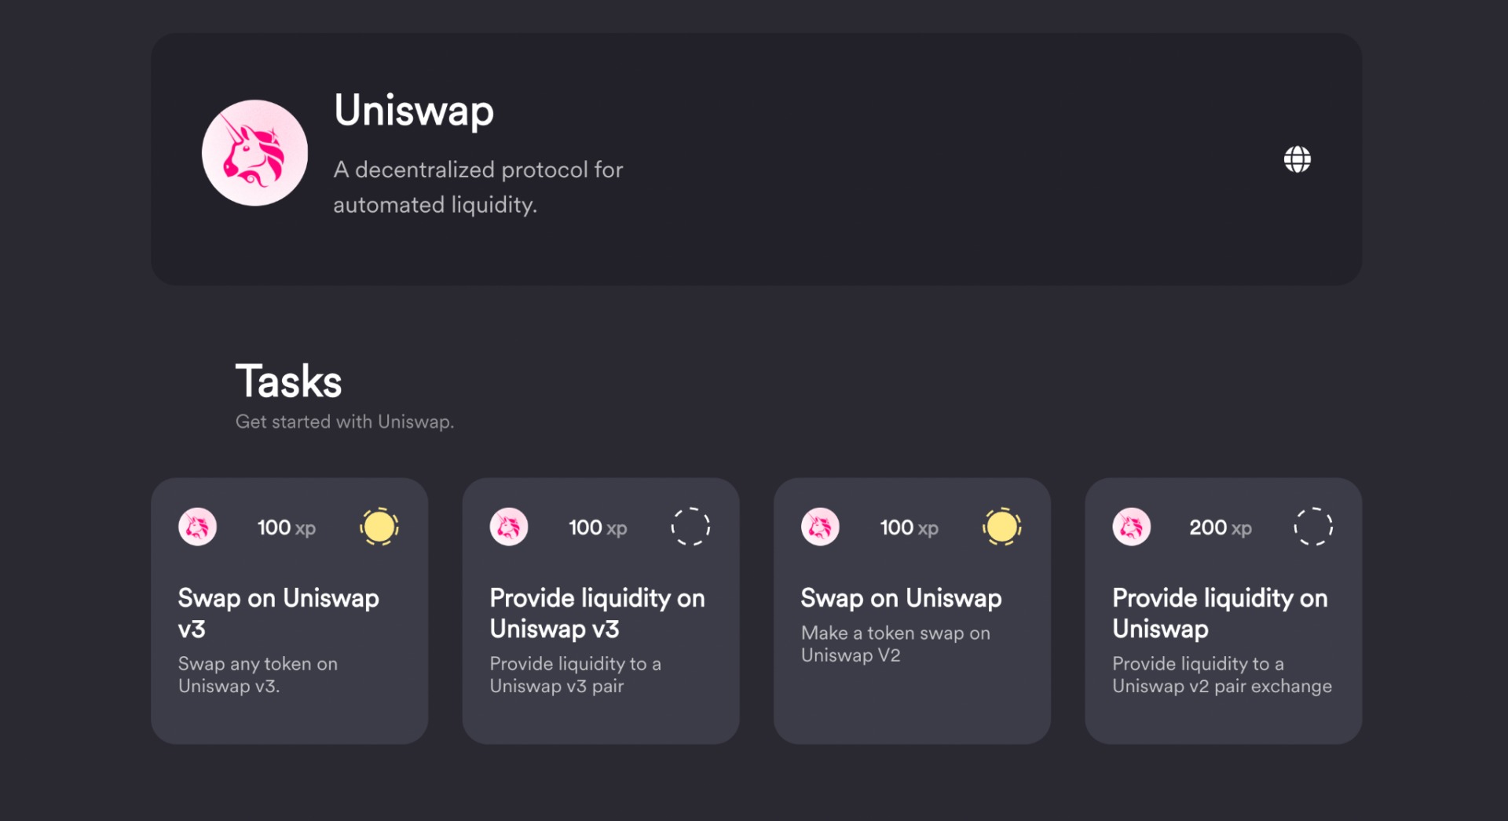Click 'A decentralized protocol for automated liquidity.' description

pos(478,187)
